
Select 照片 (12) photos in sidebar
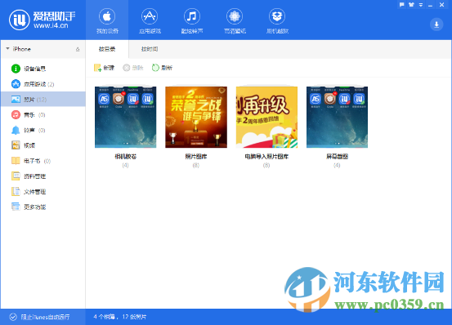[x=43, y=100]
